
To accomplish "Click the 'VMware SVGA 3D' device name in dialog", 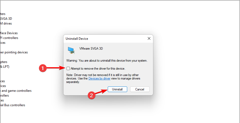I will (x=91, y=49).
